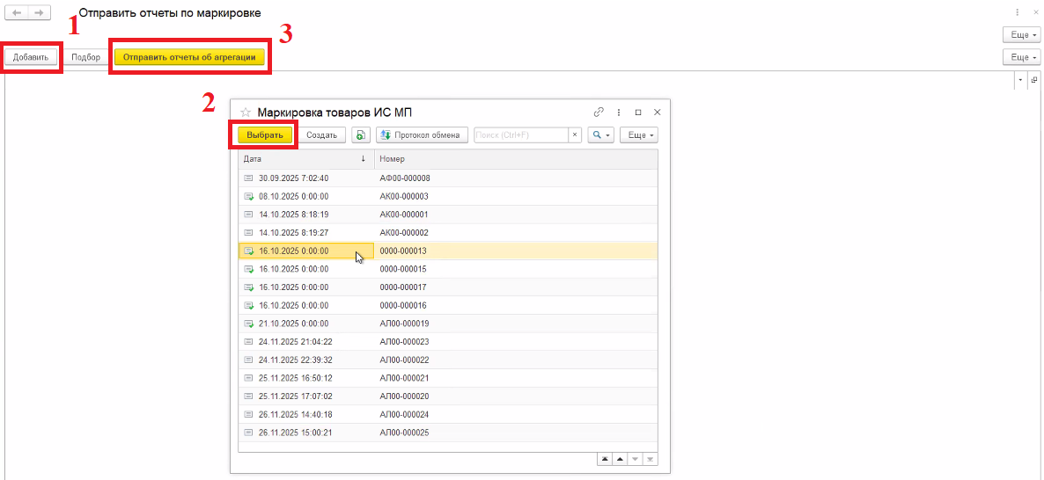
Task: Expand the top 'Еще' menu of the main form
Action: (x=1019, y=34)
